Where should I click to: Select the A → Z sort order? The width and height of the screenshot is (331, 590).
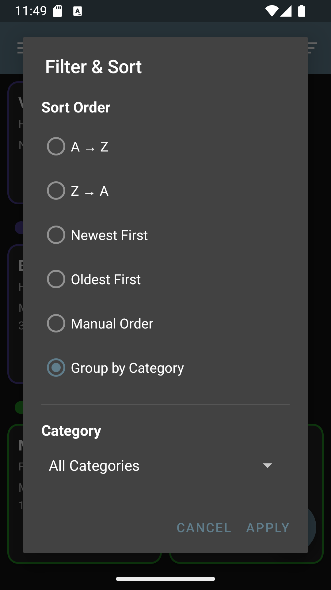click(56, 146)
